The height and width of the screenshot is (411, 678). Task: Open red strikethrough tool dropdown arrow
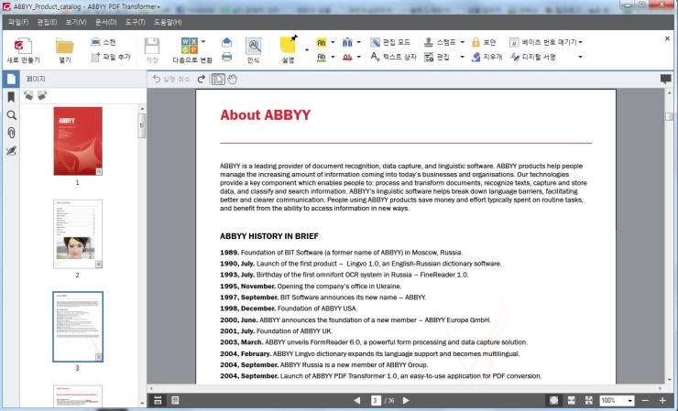(x=358, y=57)
